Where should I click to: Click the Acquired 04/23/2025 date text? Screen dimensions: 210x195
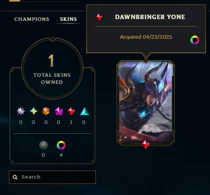tap(146, 37)
